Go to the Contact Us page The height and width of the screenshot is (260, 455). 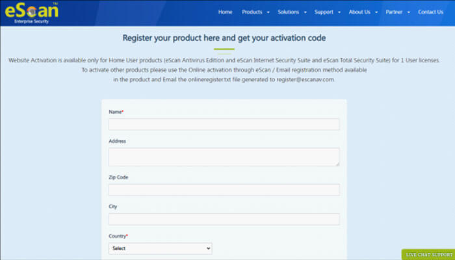(430, 12)
